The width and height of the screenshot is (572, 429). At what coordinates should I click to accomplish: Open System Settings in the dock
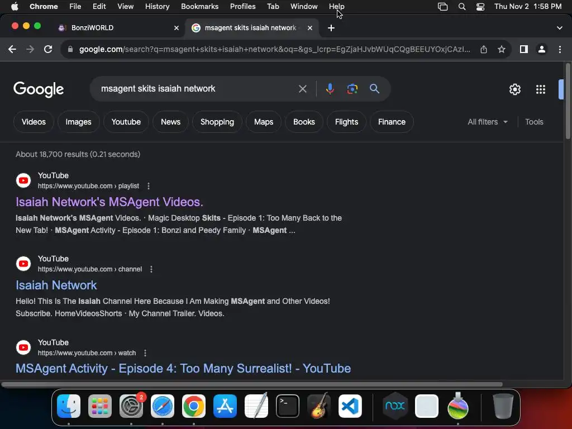131,406
